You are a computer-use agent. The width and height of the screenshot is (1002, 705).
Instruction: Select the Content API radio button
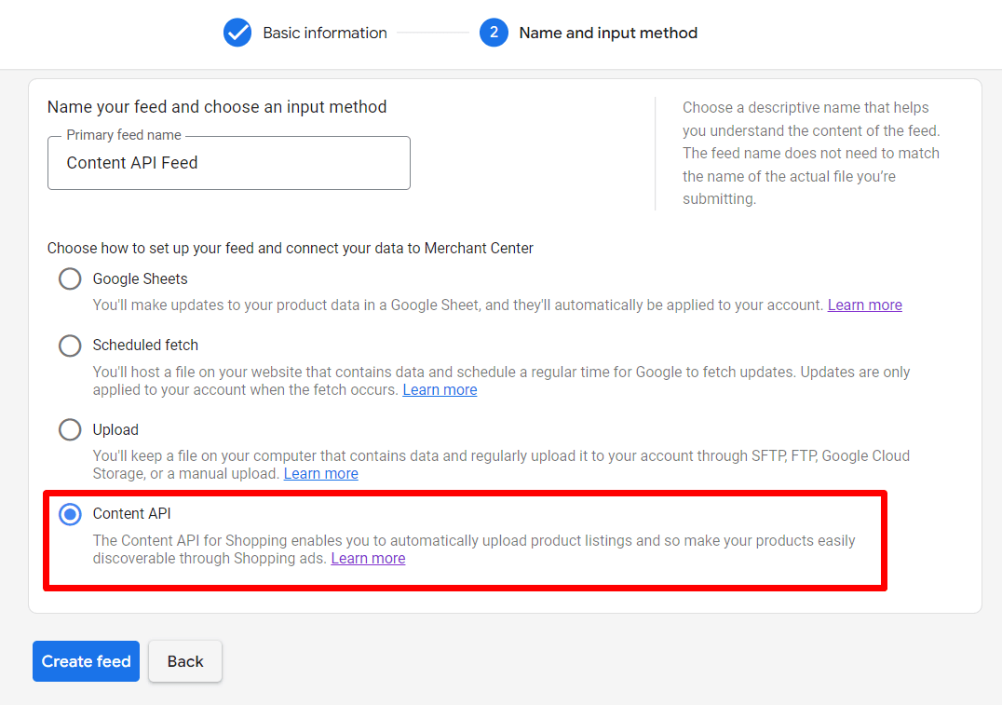click(x=70, y=514)
